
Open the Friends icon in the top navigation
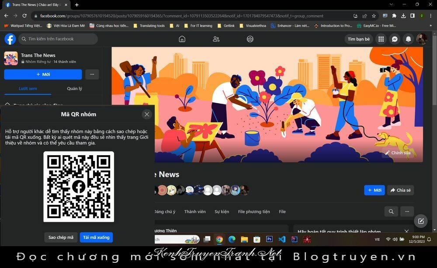(x=216, y=39)
